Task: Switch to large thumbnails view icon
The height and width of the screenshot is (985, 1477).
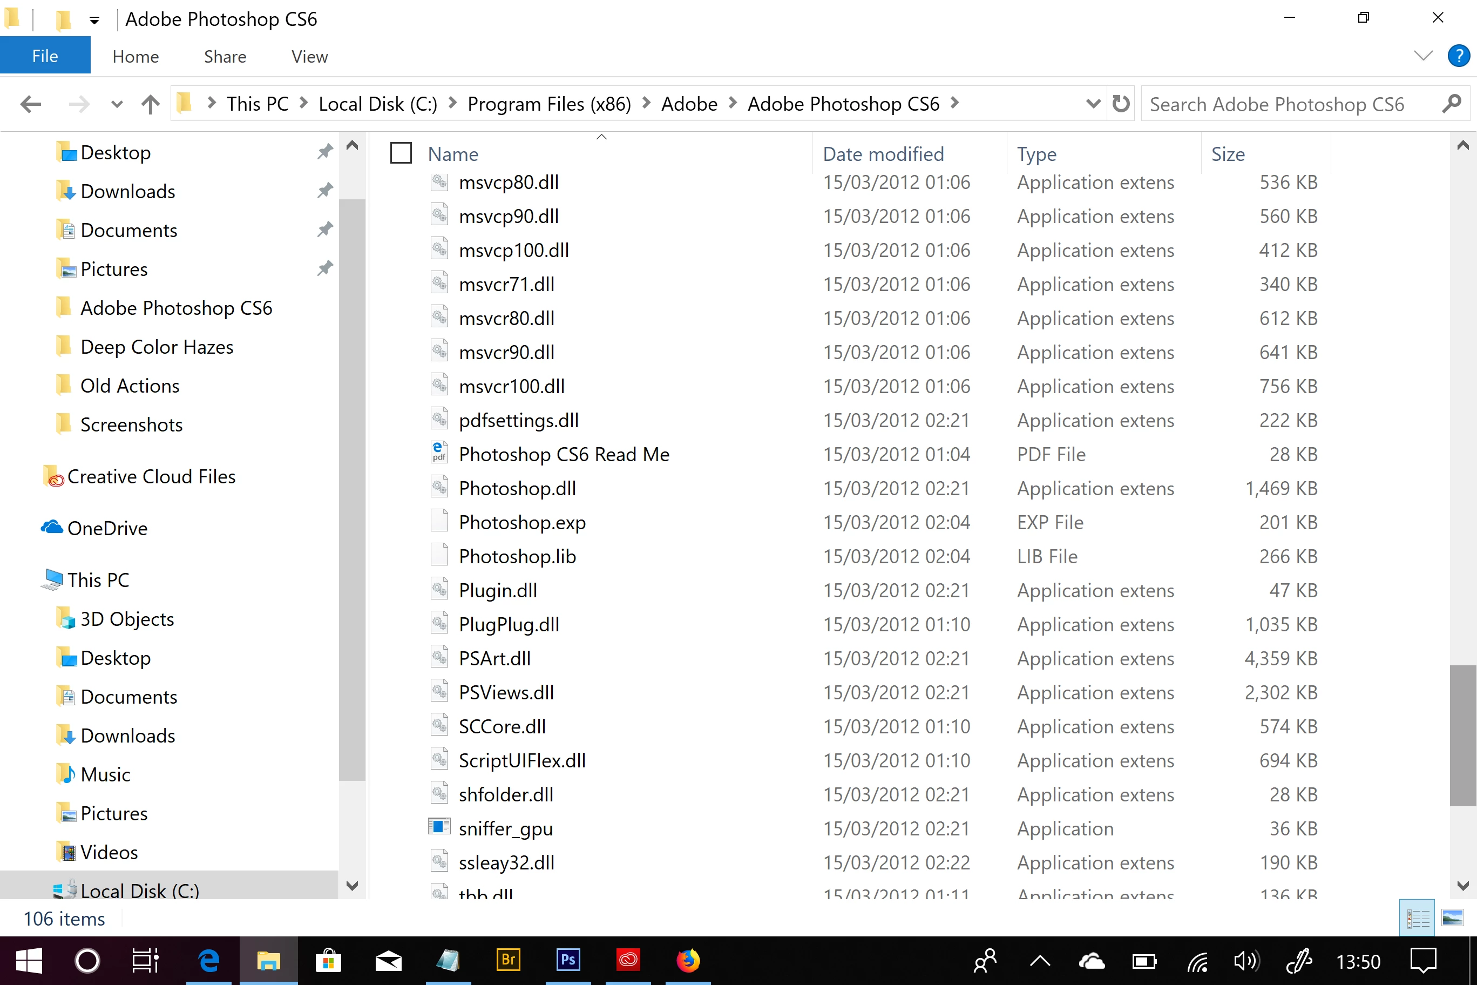Action: click(1453, 919)
